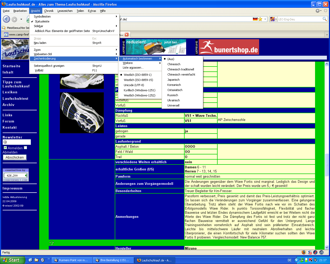This screenshot has height=264, width=330.
Task: Open the Lexikon sidebar link
Action: point(10,92)
